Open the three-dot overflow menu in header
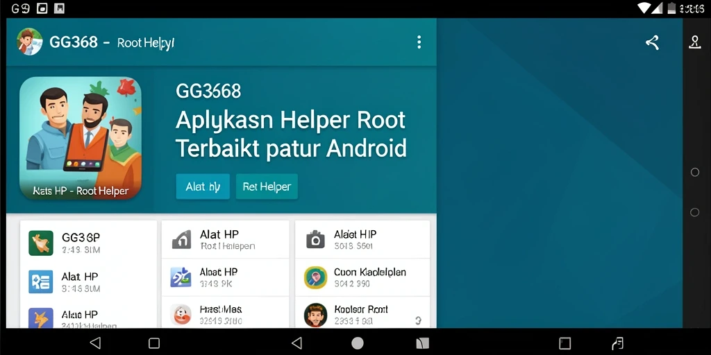The width and height of the screenshot is (711, 355). coord(419,42)
